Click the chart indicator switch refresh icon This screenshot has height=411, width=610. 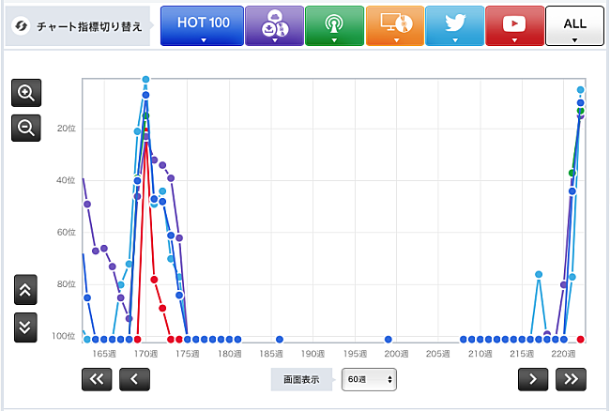20,26
